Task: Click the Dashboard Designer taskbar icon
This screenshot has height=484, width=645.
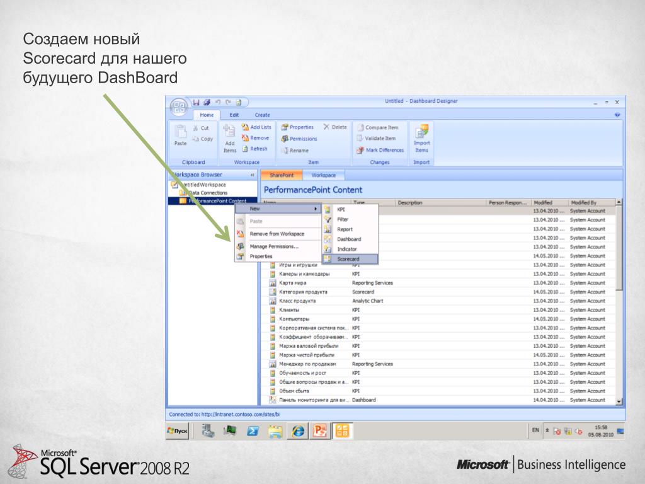Action: tap(342, 431)
